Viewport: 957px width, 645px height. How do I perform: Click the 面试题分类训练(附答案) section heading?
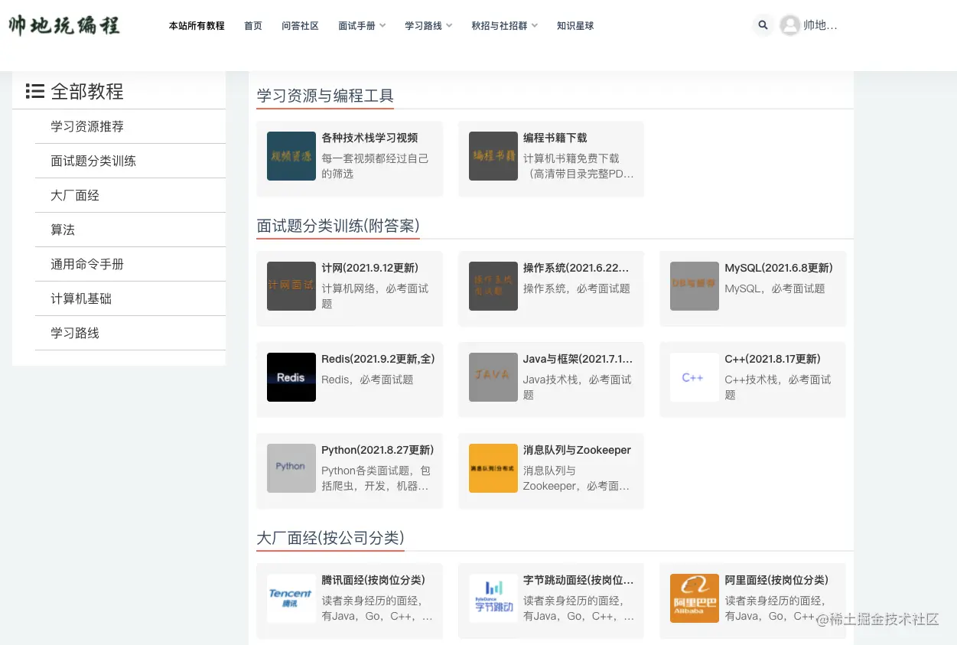pyautogui.click(x=338, y=226)
